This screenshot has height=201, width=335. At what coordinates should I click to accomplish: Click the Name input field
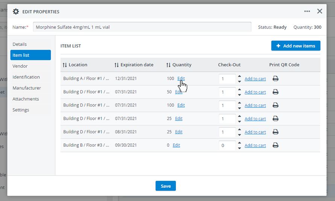[142, 27]
